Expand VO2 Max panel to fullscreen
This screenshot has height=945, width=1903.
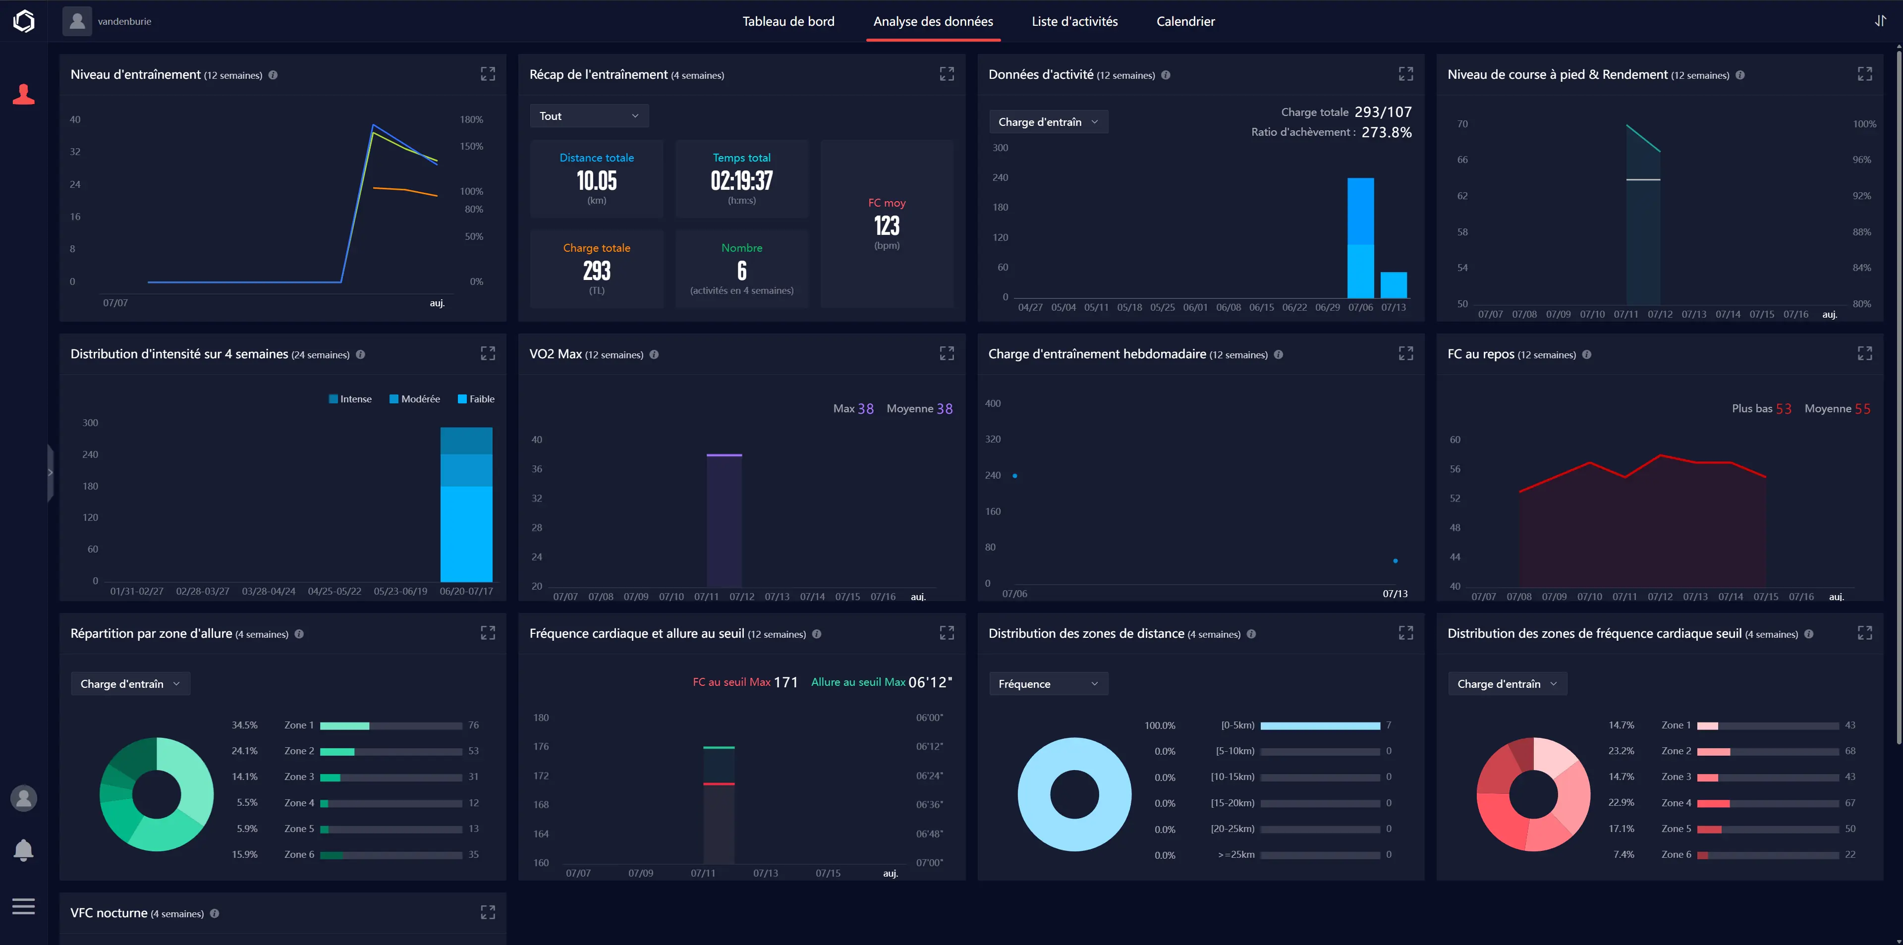point(947,353)
